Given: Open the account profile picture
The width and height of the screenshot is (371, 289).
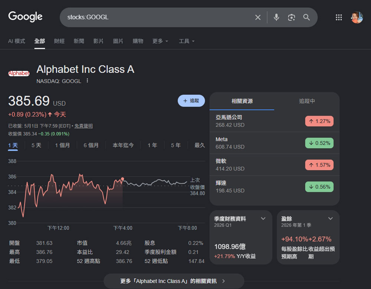Looking at the screenshot, I should pyautogui.click(x=357, y=17).
